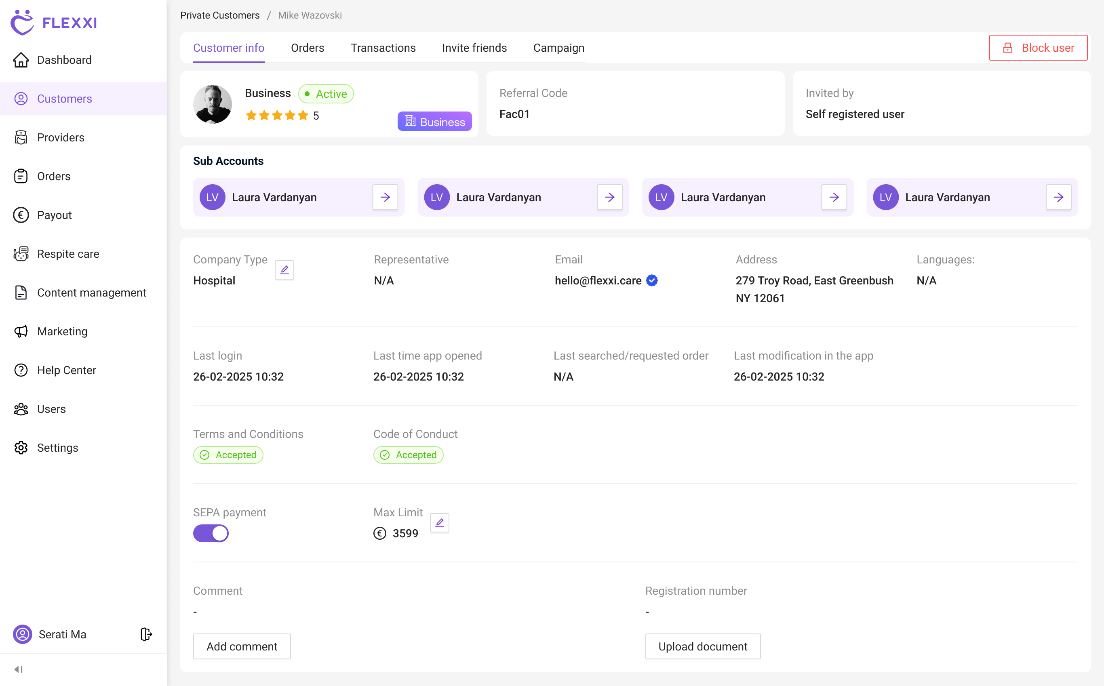Click the Add comment button
Image resolution: width=1104 pixels, height=686 pixels.
(242, 646)
